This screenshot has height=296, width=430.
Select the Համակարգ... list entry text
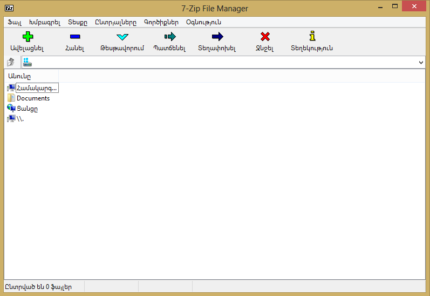pos(37,88)
